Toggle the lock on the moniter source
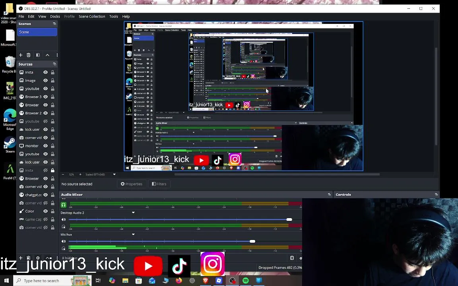This screenshot has height=286, width=458. pos(52,146)
